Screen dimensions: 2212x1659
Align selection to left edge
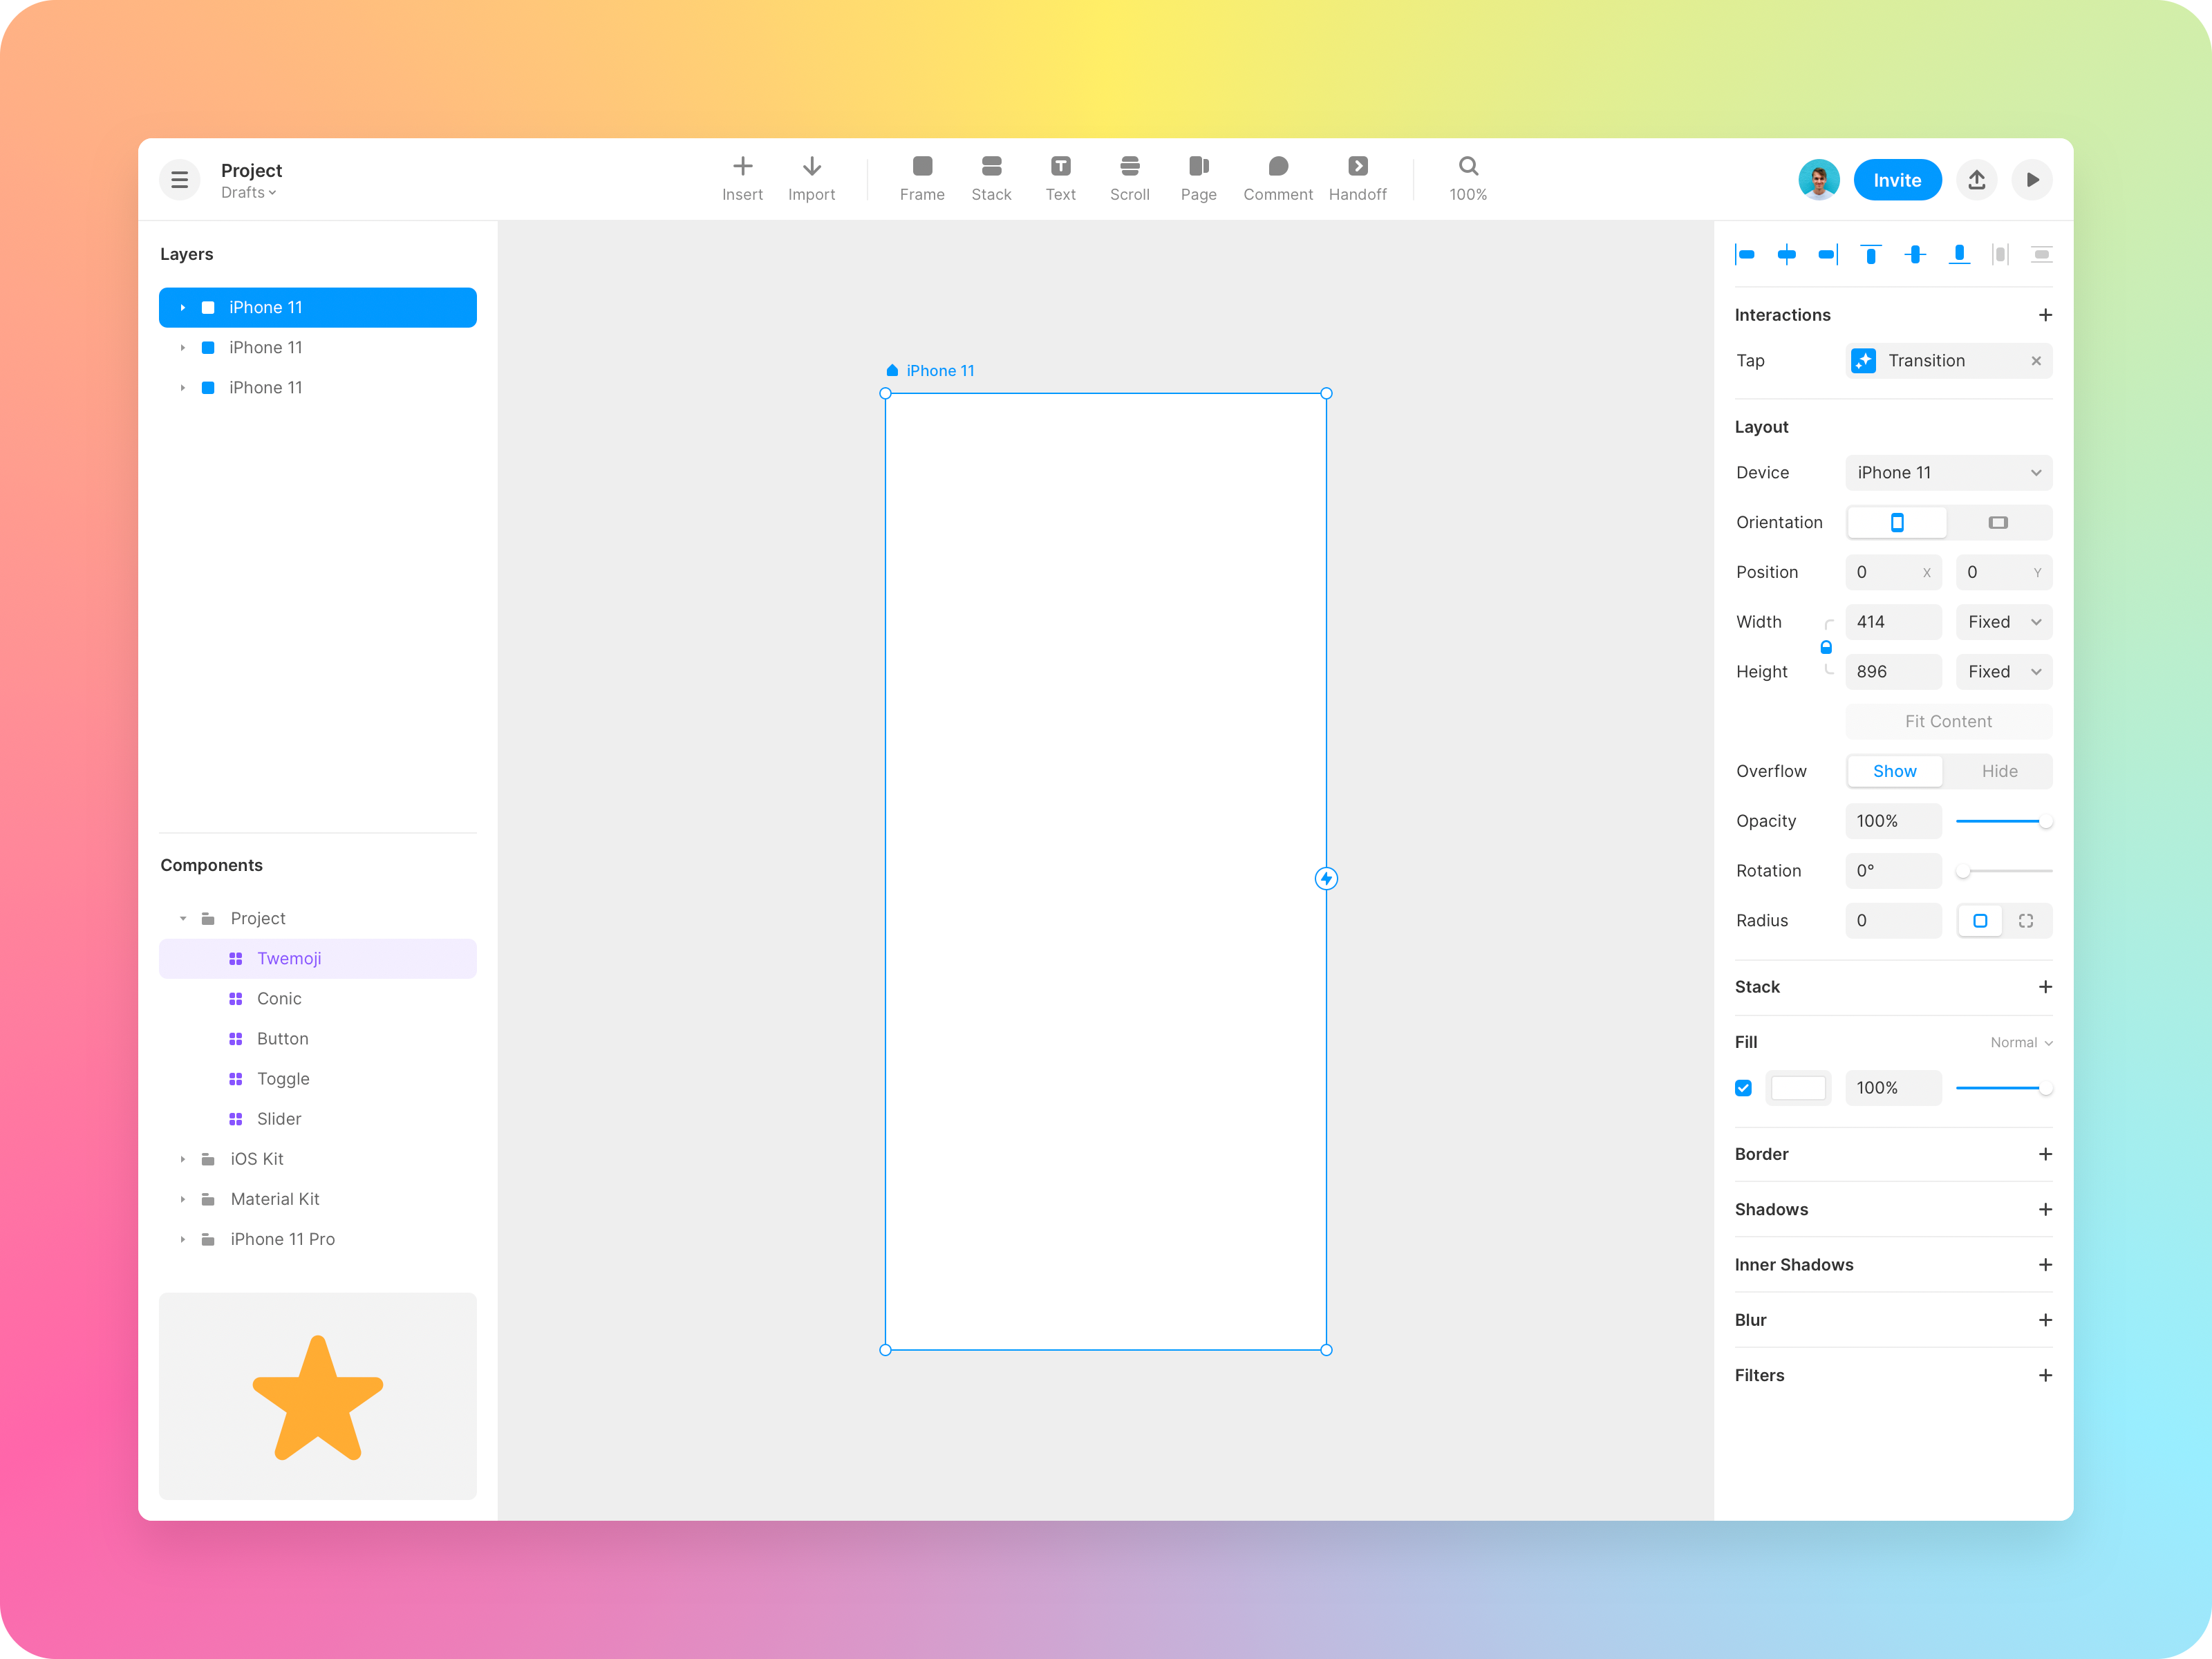(1745, 255)
